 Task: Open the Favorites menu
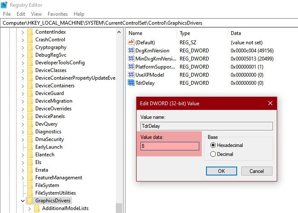[57, 14]
